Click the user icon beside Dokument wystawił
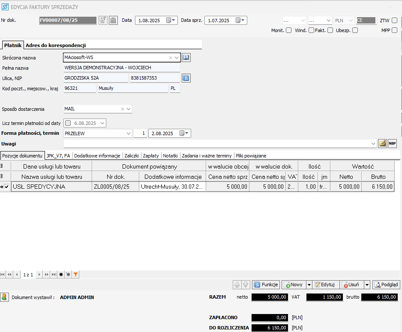 4,297
